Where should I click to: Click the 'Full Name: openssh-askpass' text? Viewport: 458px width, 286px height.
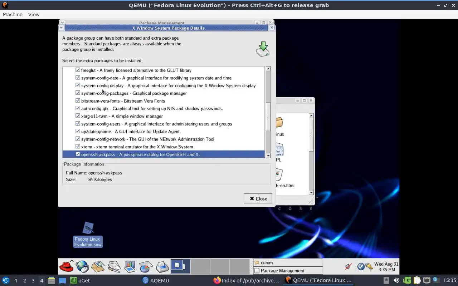pos(94,173)
